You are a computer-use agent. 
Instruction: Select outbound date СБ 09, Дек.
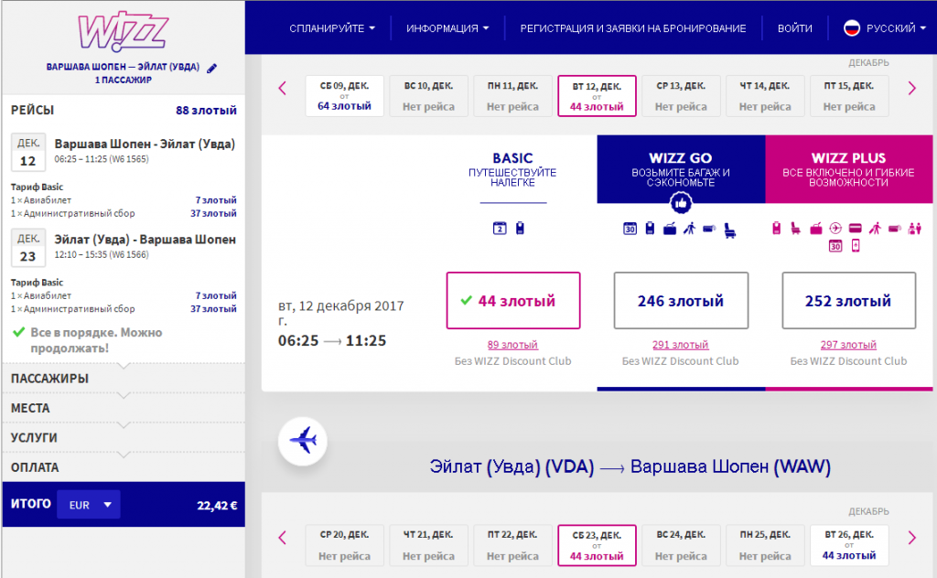(x=344, y=95)
